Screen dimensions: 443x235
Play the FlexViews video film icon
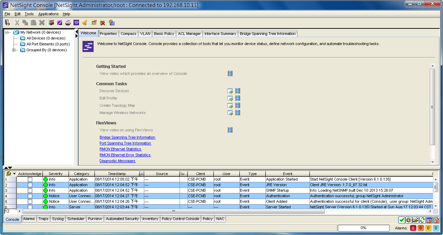tap(230, 130)
